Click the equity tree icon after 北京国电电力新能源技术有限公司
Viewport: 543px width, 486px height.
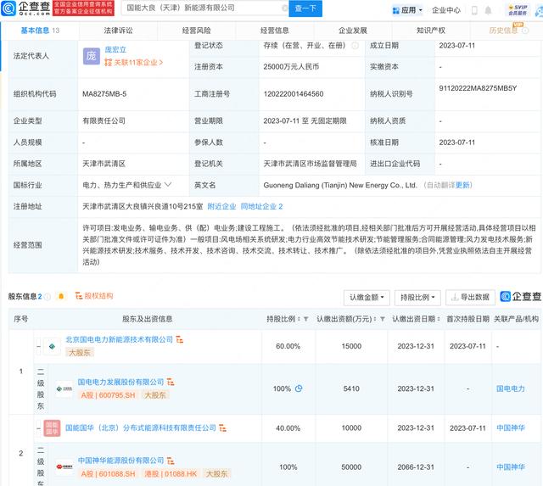180,339
